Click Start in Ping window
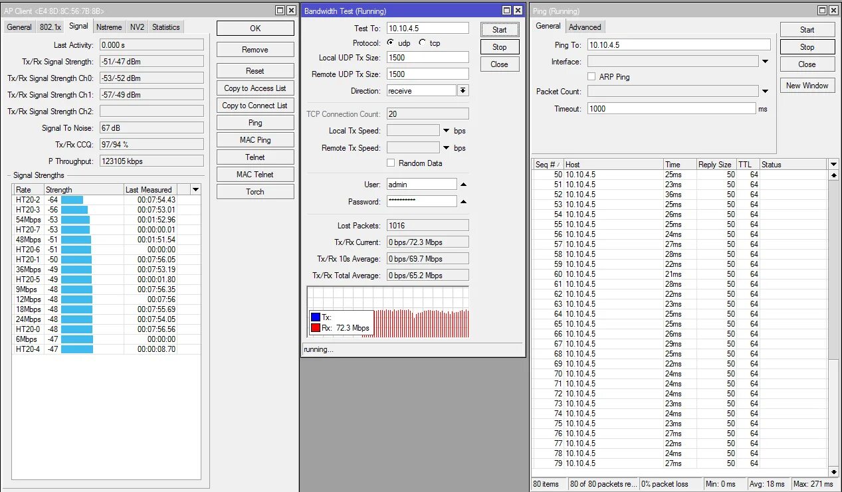 (807, 30)
